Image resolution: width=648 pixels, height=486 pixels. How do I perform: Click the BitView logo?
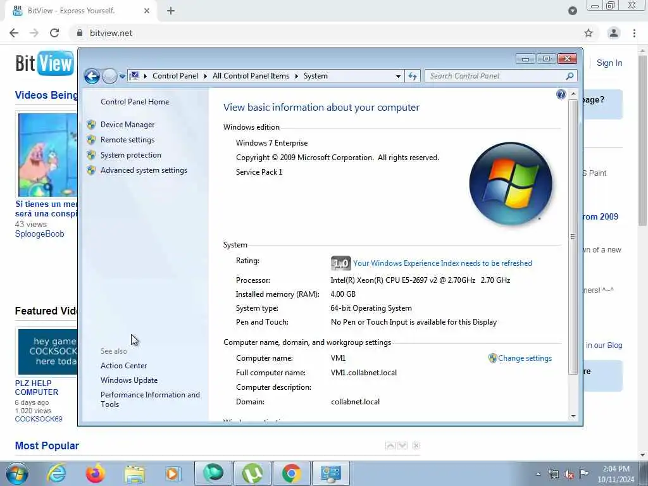(x=45, y=63)
